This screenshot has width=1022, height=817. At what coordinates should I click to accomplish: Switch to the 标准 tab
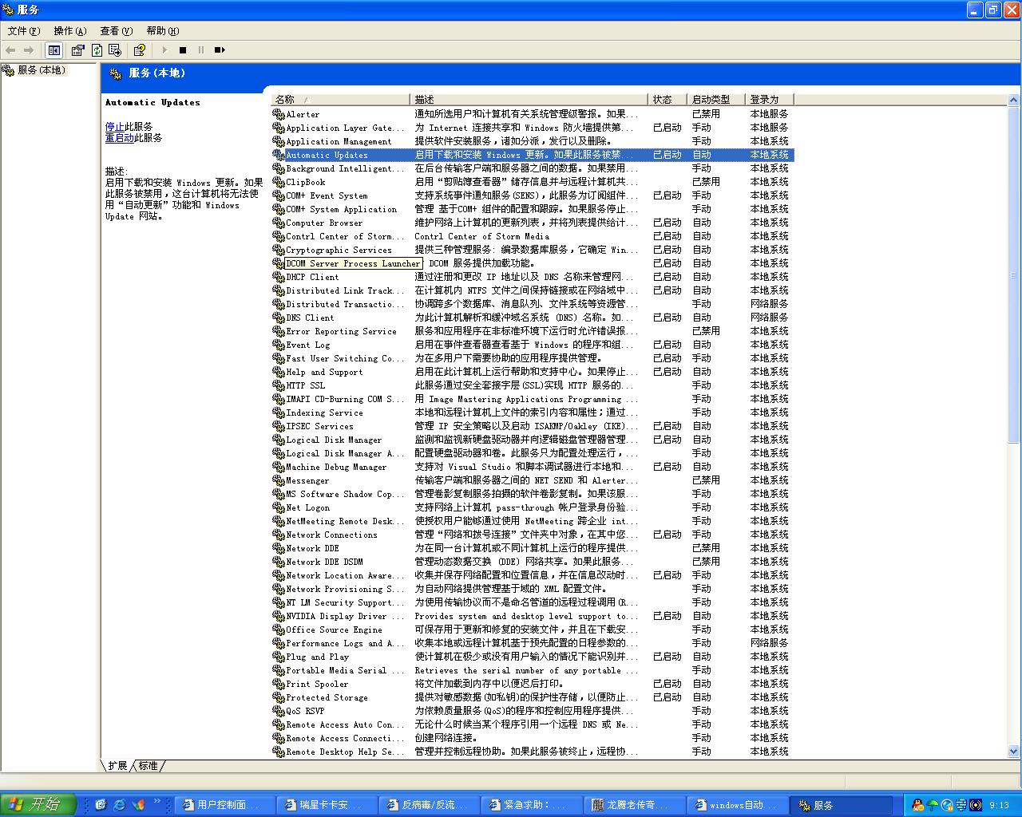[149, 766]
